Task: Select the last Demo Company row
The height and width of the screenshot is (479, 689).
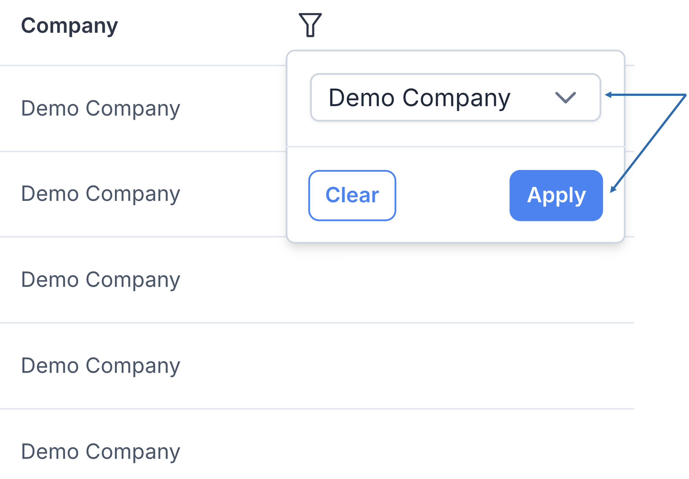Action: point(100,451)
